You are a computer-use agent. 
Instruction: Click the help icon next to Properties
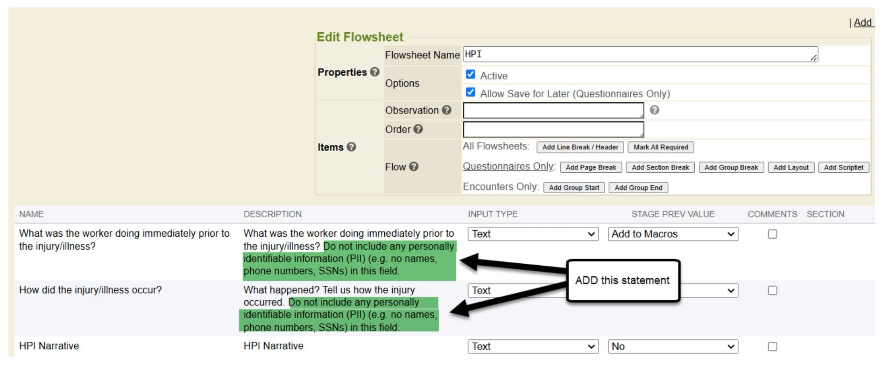[374, 72]
